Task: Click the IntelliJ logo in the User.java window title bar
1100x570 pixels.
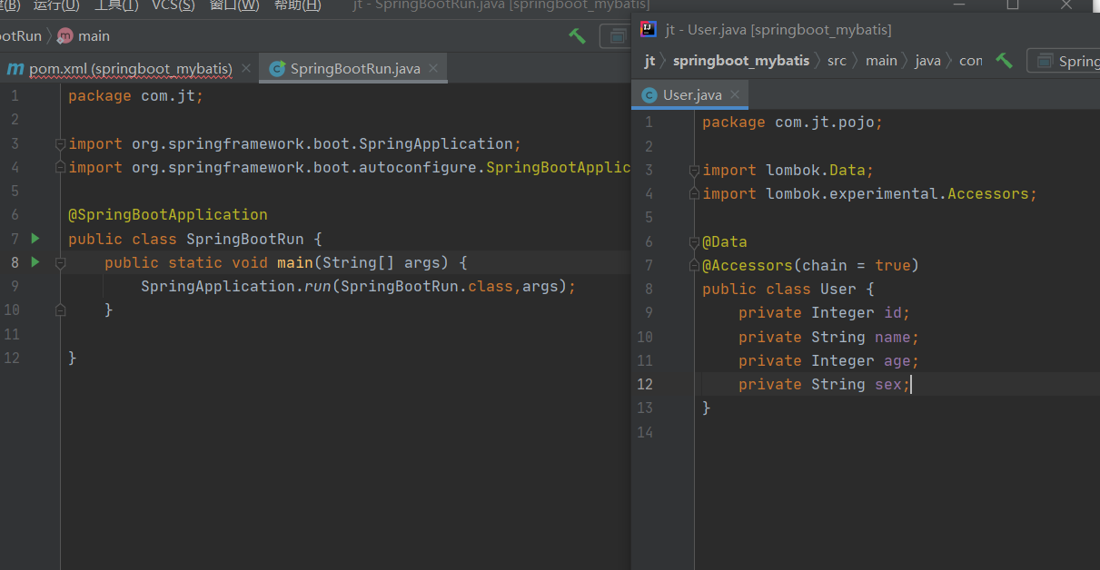Action: (648, 29)
